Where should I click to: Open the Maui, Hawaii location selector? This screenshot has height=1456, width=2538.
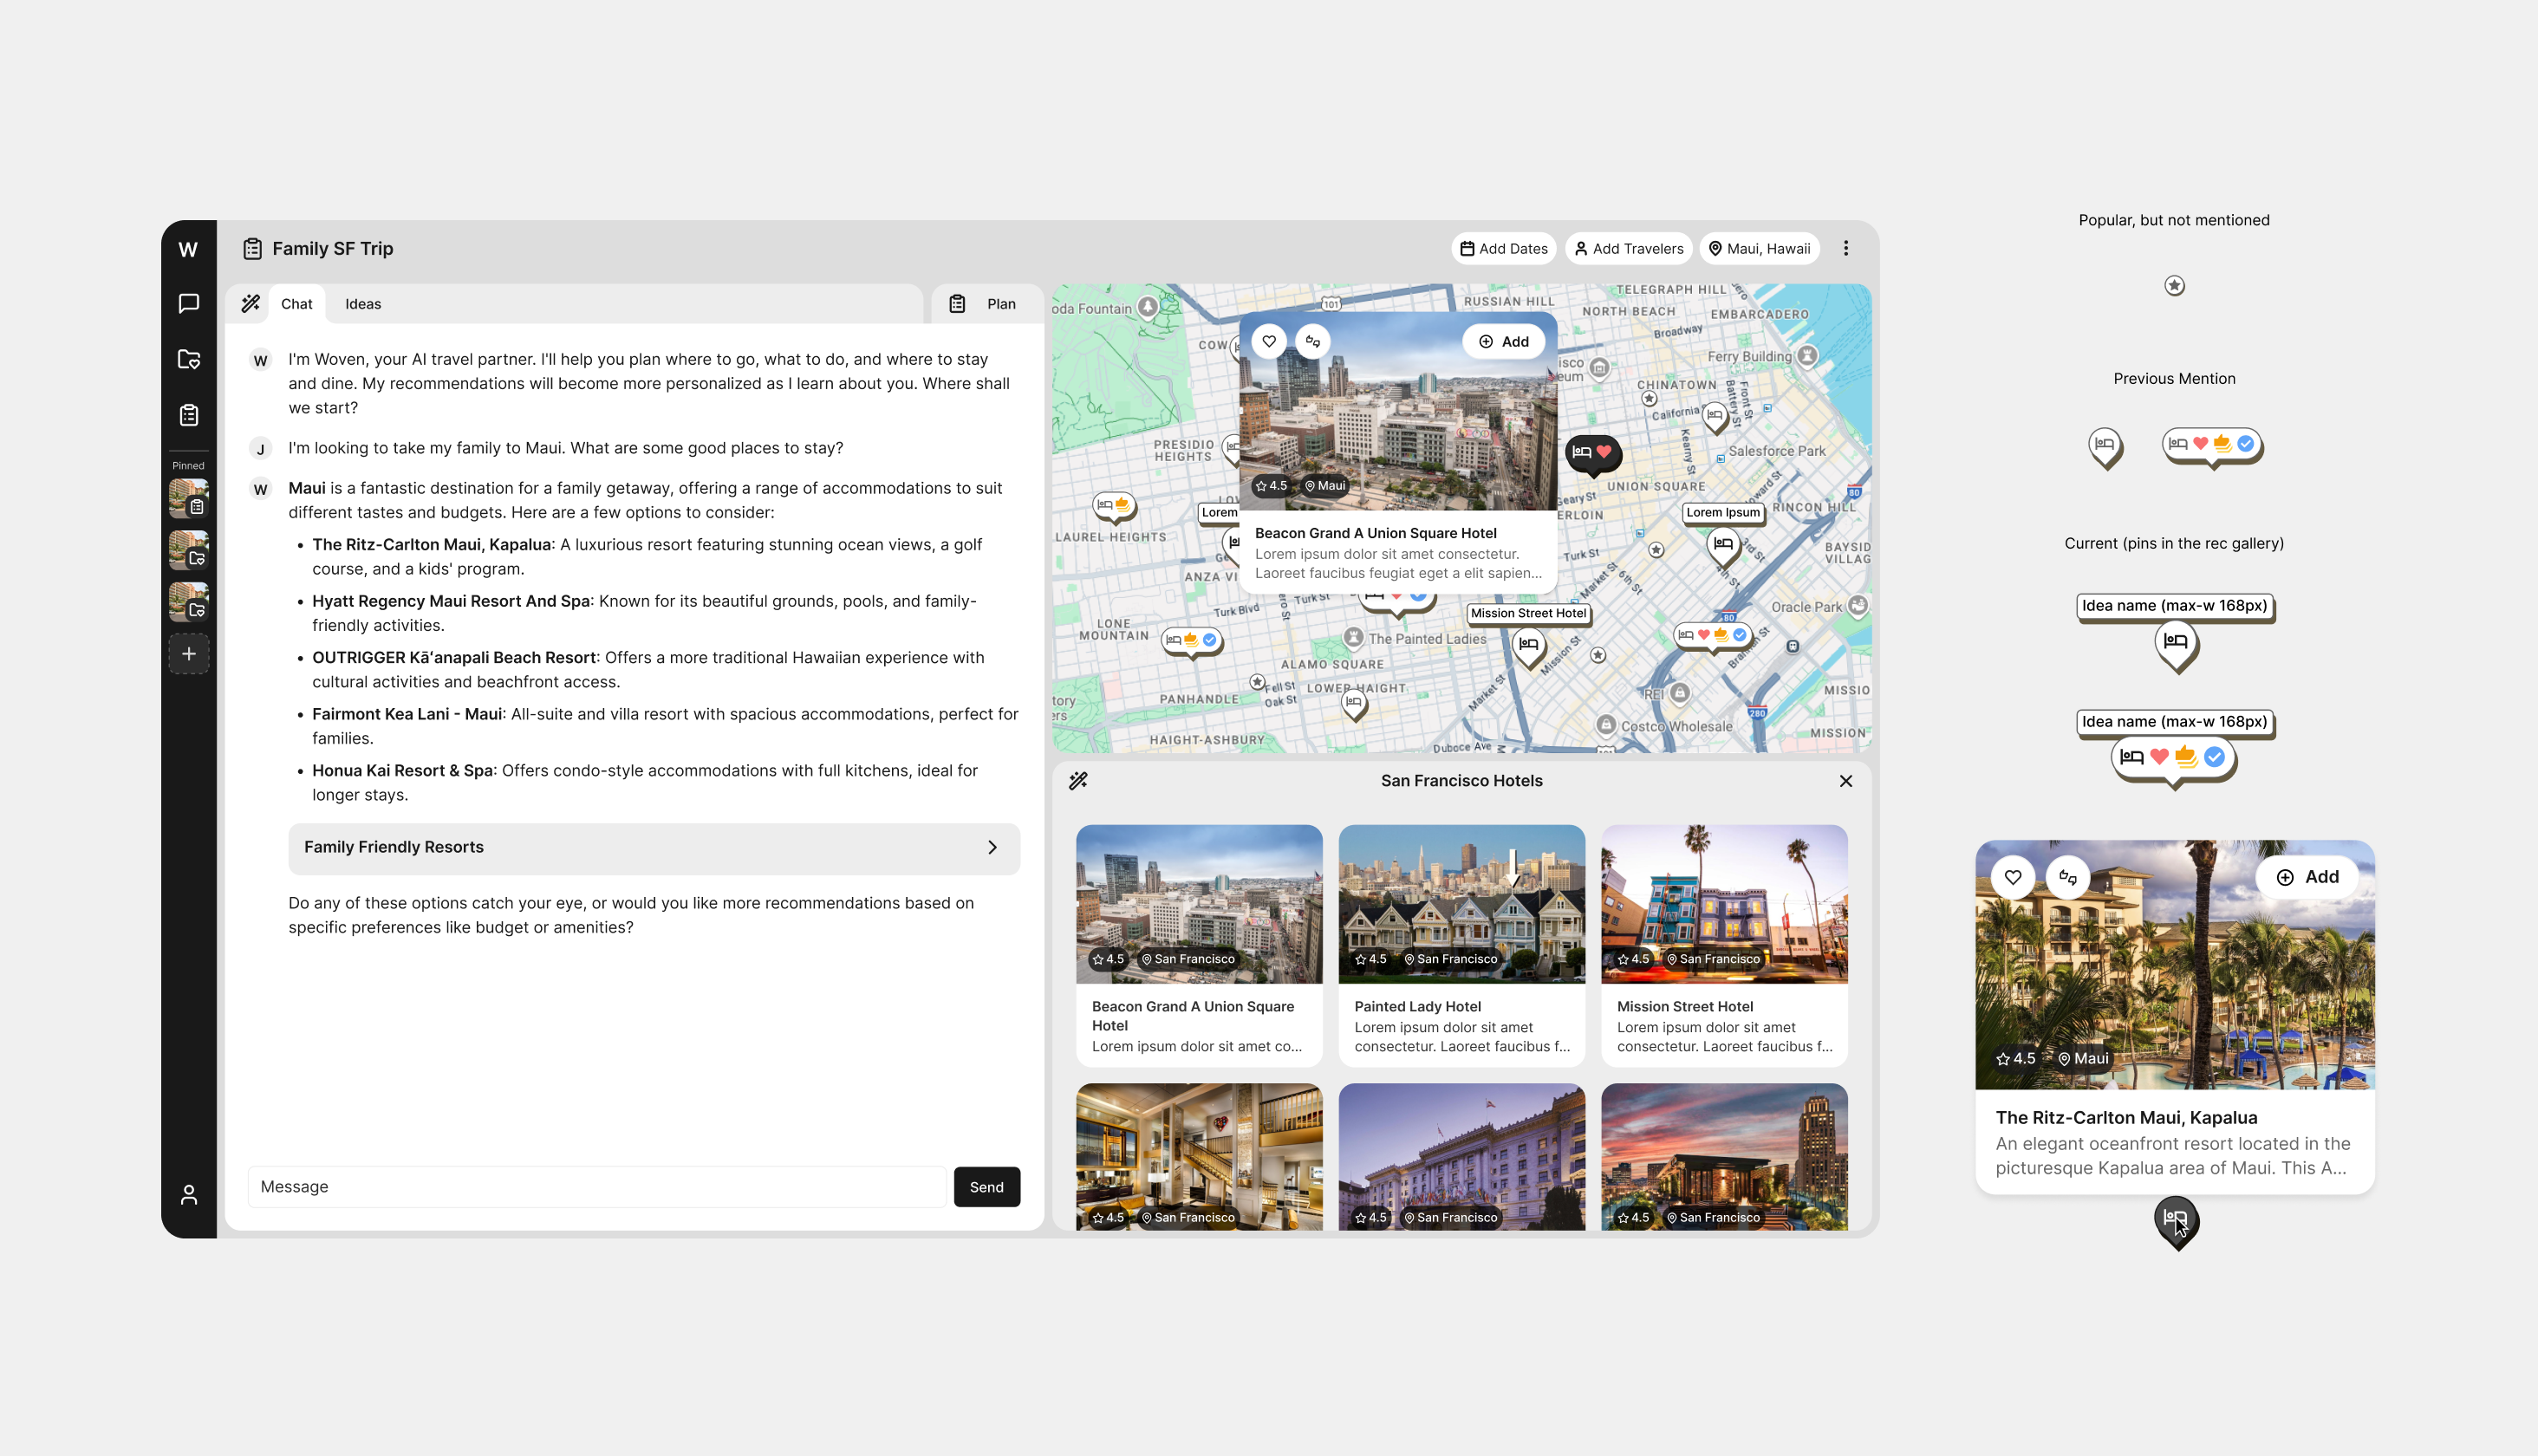point(1759,249)
